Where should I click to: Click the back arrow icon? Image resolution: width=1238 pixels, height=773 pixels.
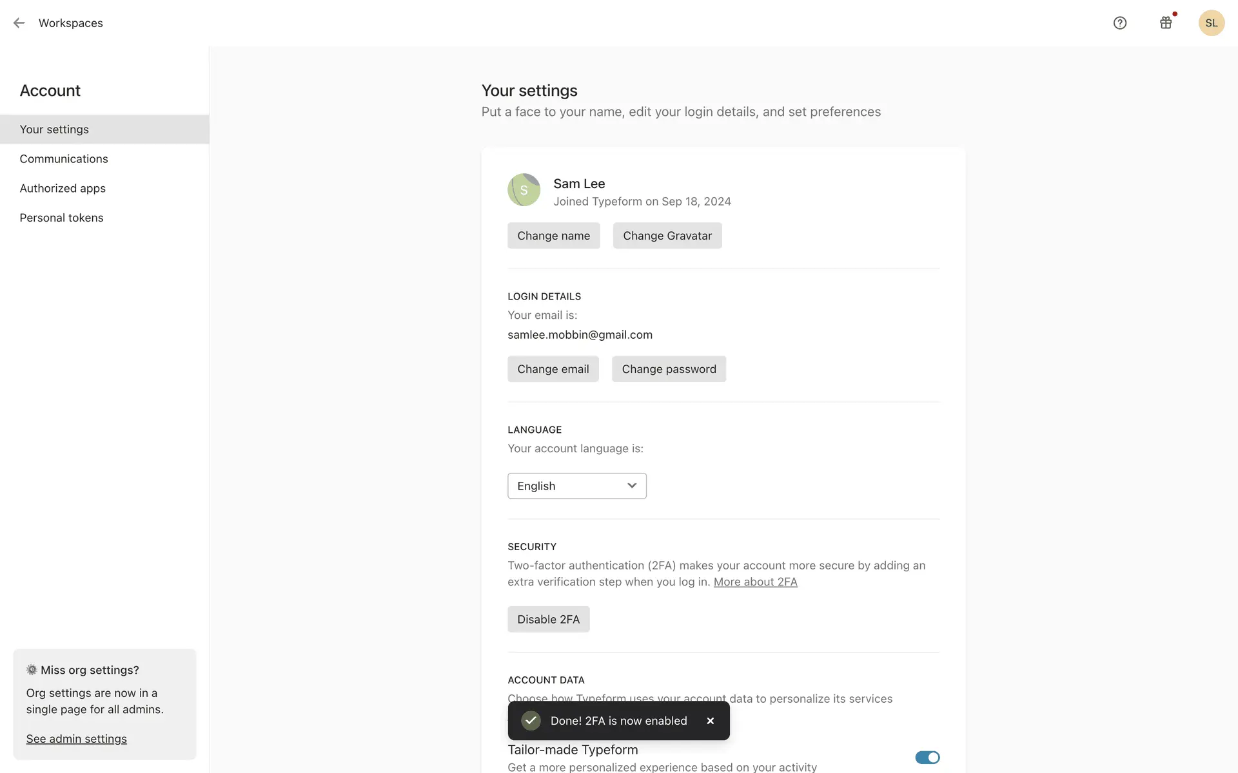[x=19, y=23]
